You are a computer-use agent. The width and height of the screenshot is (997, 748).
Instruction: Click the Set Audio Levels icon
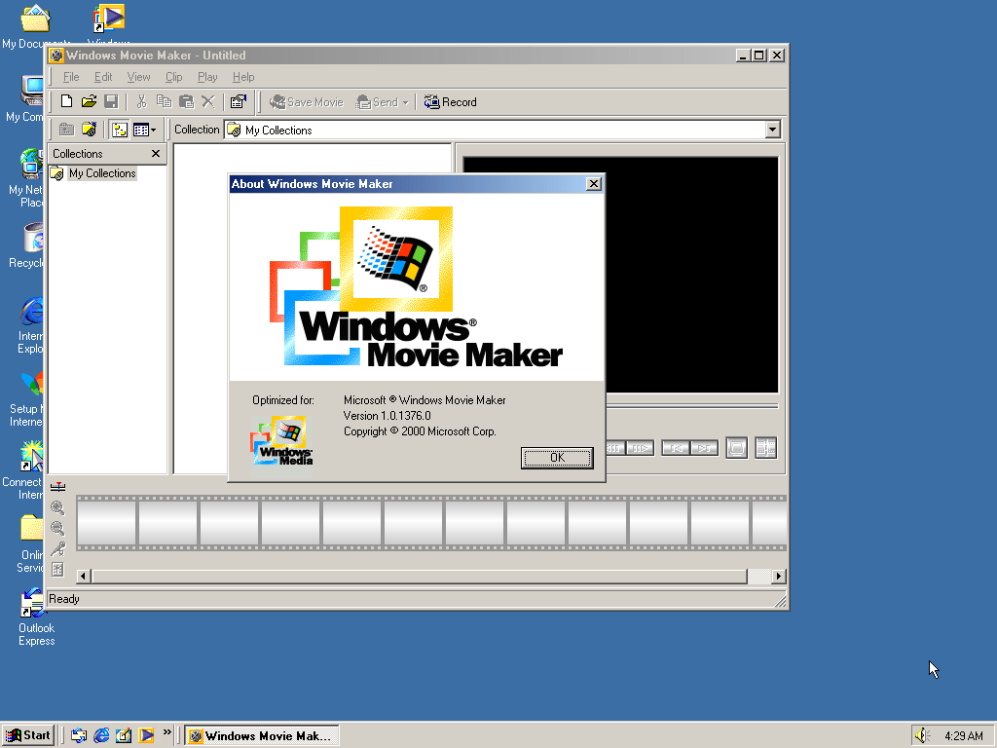click(57, 570)
